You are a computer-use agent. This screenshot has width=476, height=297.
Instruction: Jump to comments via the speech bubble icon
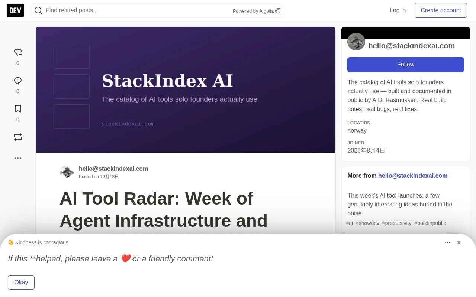pyautogui.click(x=18, y=81)
